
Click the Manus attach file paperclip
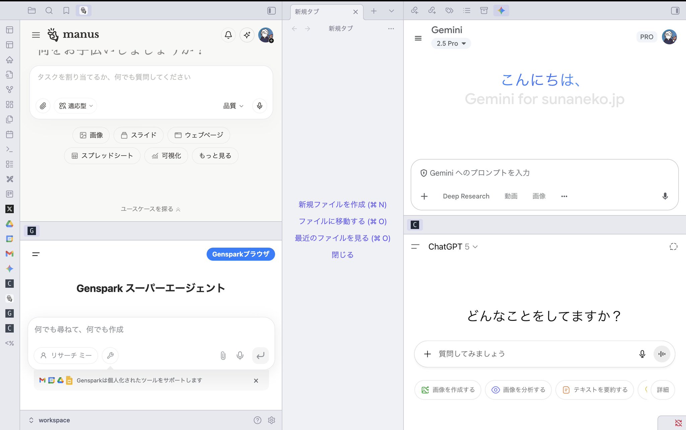(43, 106)
